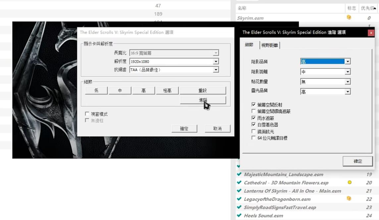Open the 靈光品質 dropdown
Viewport: 379px width, 220px height.
[x=348, y=92]
